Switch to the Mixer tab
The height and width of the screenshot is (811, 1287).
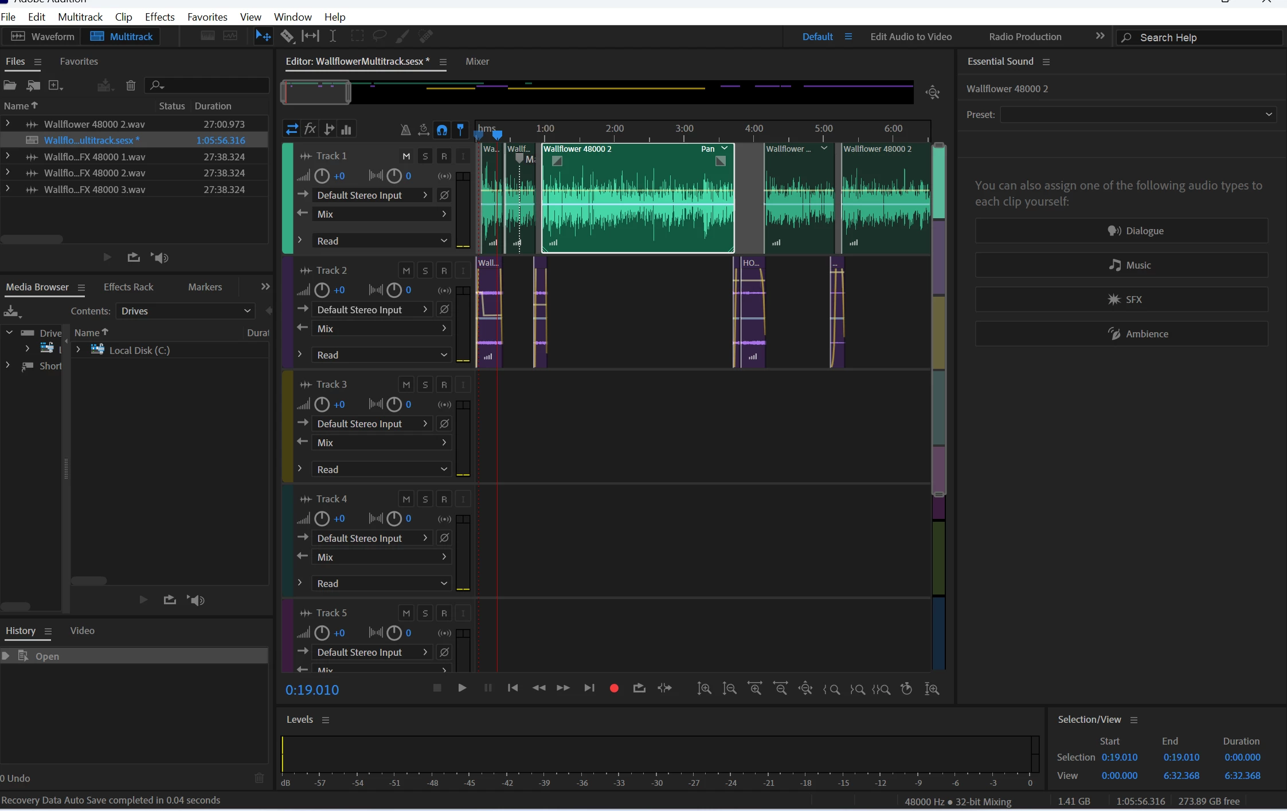[x=477, y=61]
